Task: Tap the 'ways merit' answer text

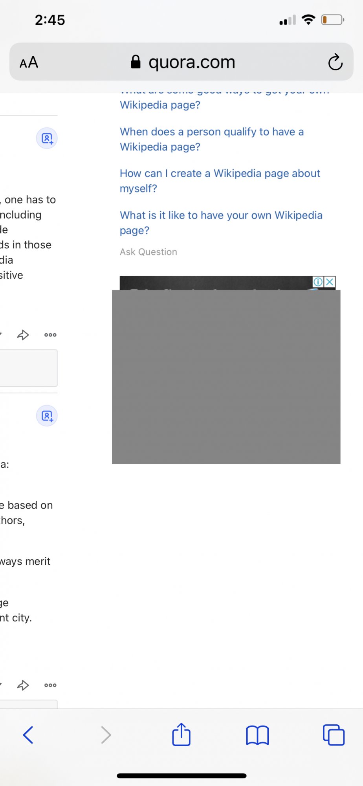Action: [x=25, y=561]
